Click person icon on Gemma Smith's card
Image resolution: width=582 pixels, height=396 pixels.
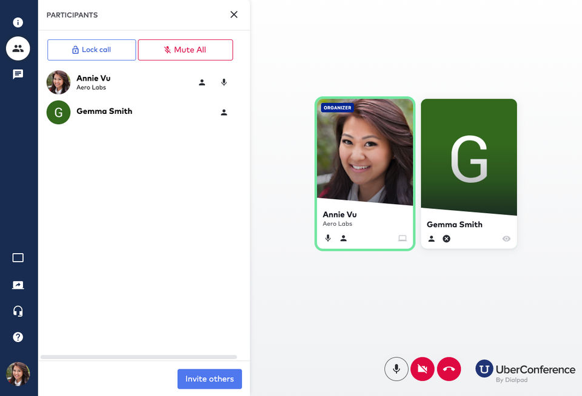pyautogui.click(x=431, y=239)
